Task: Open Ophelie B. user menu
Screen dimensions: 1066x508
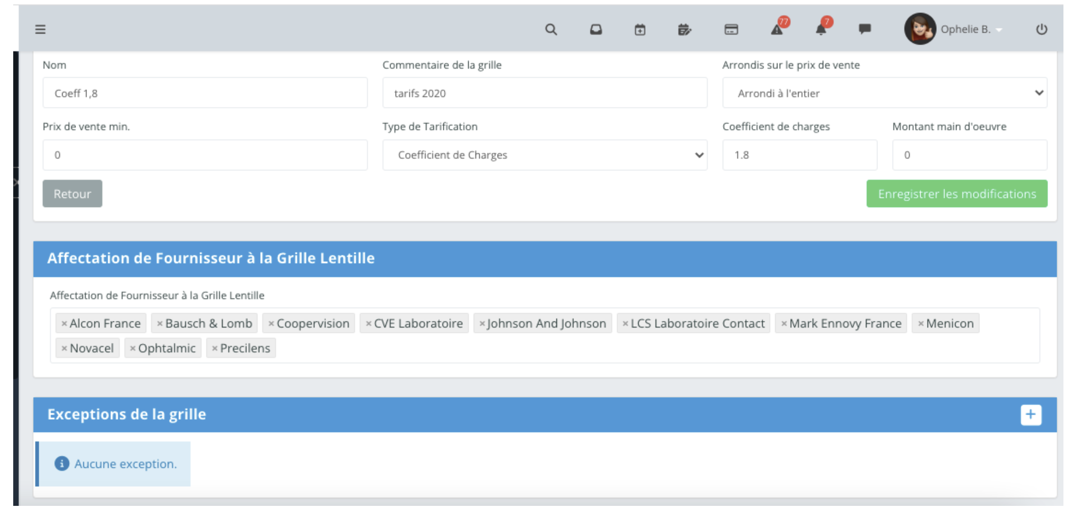Action: pyautogui.click(x=965, y=29)
